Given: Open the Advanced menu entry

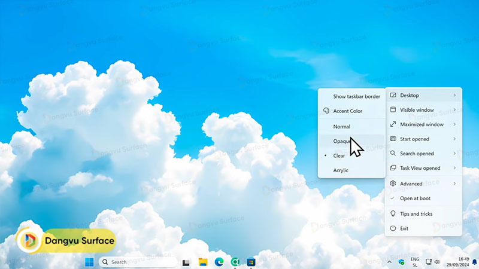Looking at the screenshot, I should (423, 184).
